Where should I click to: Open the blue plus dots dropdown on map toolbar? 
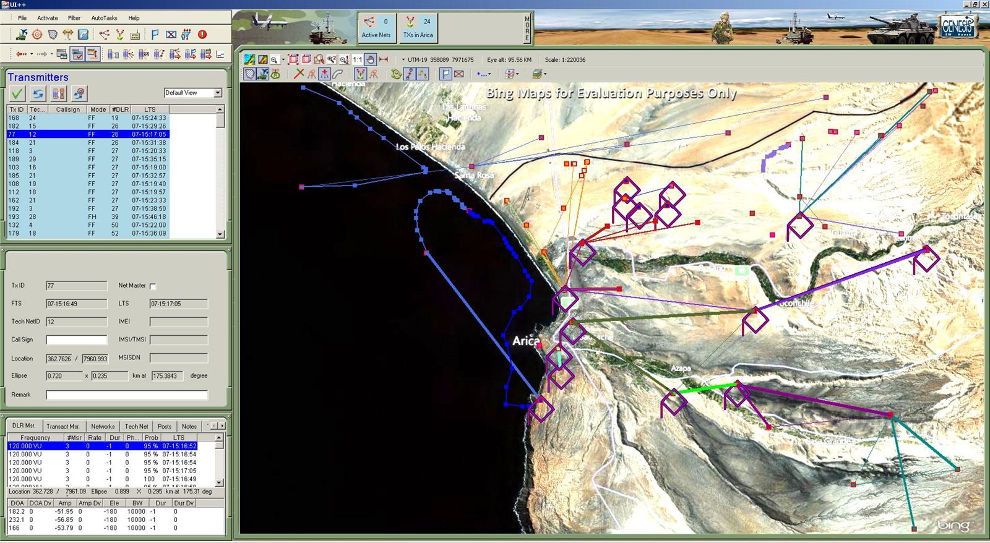click(x=489, y=74)
